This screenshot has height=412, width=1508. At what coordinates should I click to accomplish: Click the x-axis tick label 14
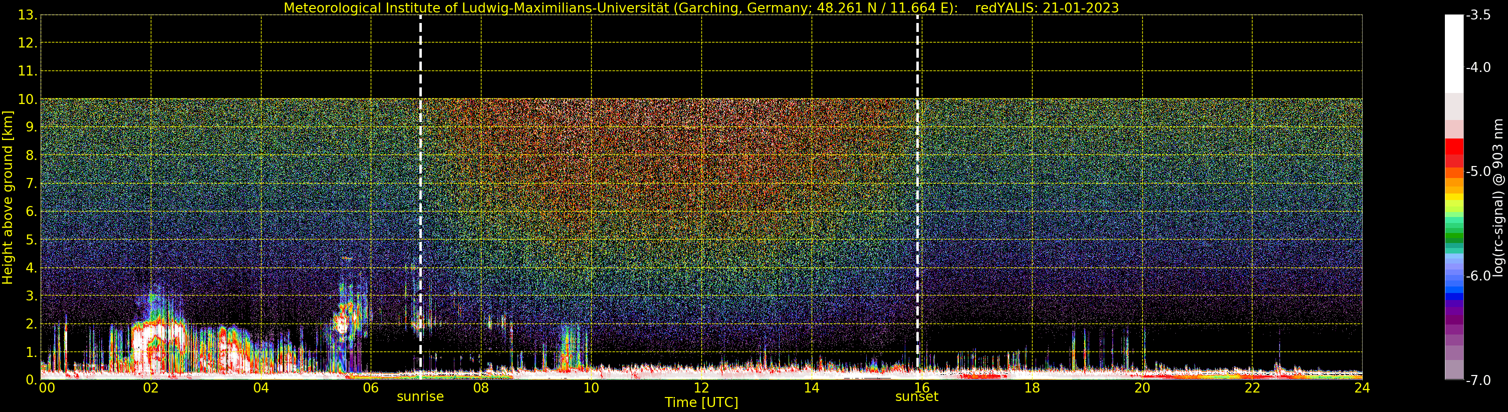click(x=812, y=388)
